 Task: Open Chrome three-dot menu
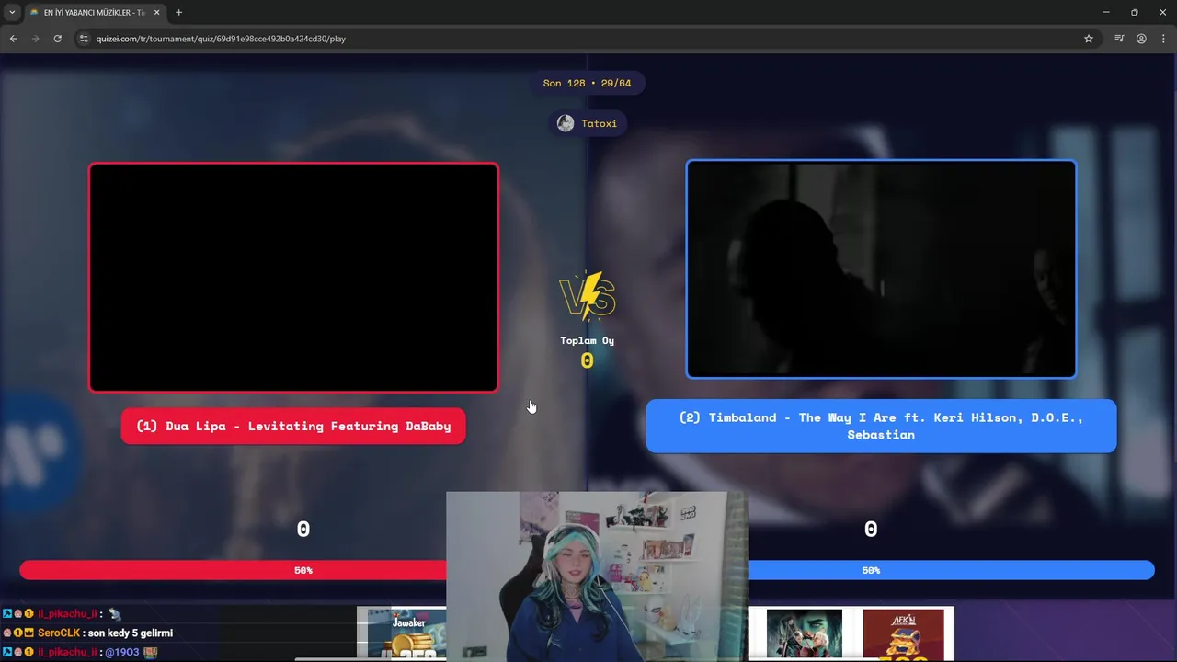click(x=1163, y=39)
